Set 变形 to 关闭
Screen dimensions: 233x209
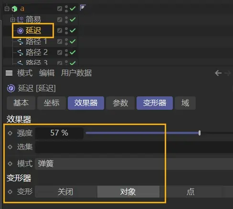tap(66, 192)
